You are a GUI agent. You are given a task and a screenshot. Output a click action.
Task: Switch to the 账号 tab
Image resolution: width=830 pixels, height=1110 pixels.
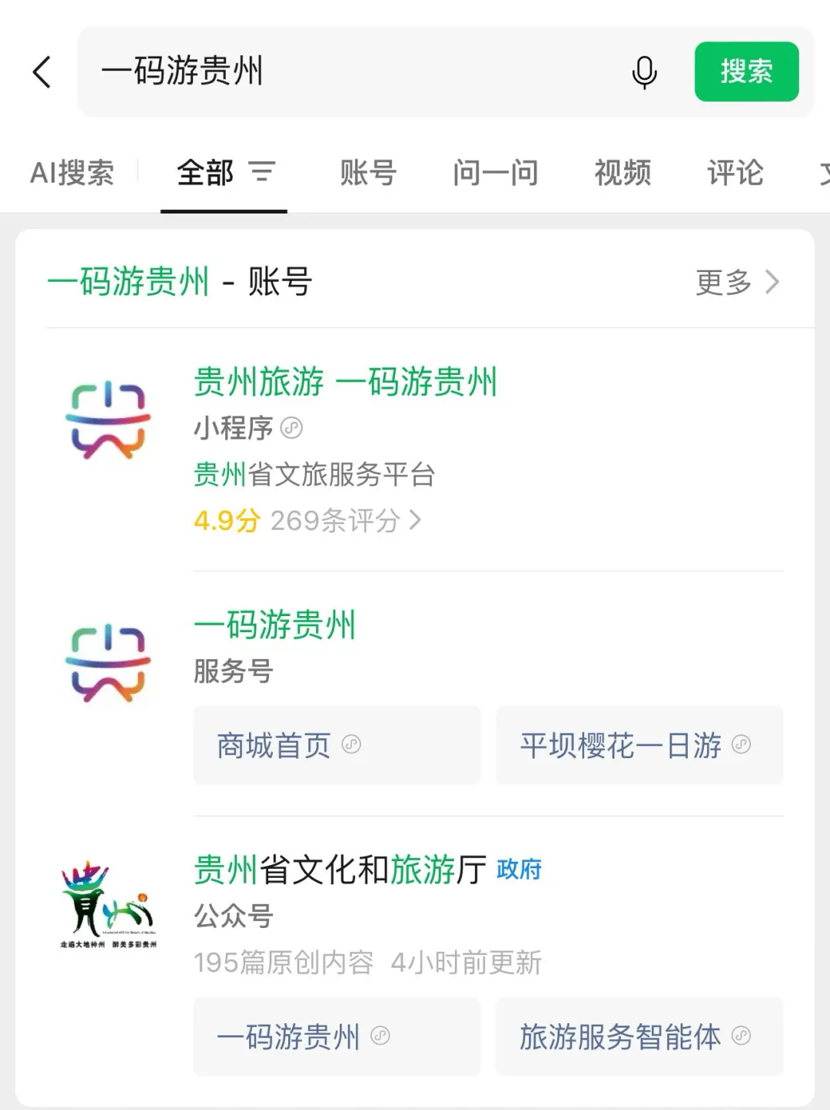(x=368, y=173)
